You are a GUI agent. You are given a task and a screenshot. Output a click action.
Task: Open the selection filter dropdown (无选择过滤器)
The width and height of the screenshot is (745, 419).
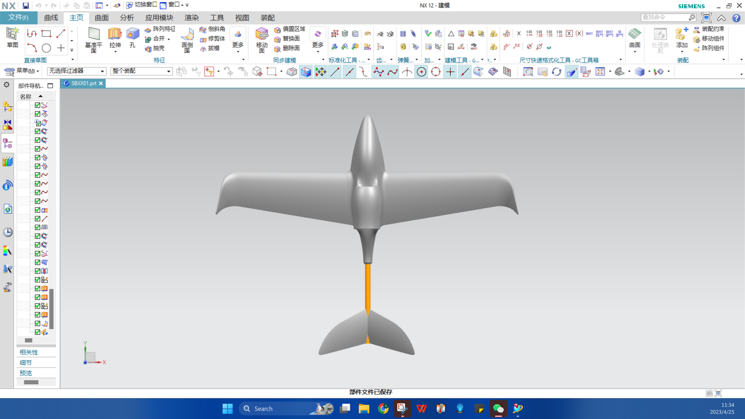[x=76, y=71]
